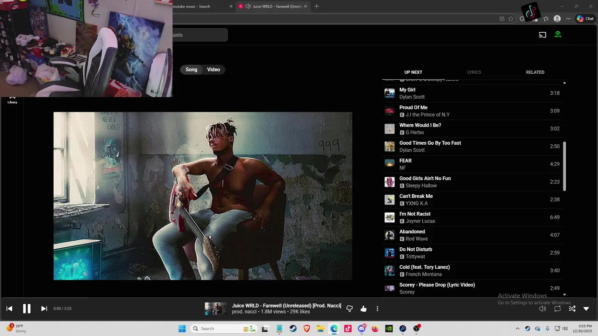The height and width of the screenshot is (336, 598).
Task: Show hidden system tray icons
Action: click(517, 329)
